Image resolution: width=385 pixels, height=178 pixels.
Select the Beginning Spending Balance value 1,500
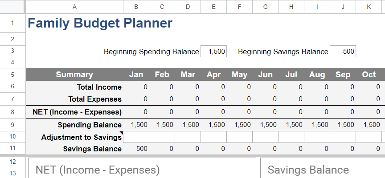pos(213,51)
